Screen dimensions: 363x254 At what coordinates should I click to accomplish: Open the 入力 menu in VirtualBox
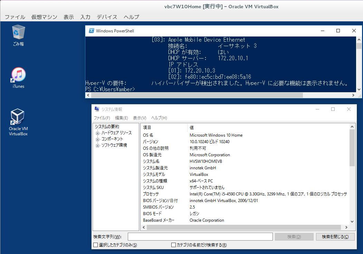coord(85,17)
